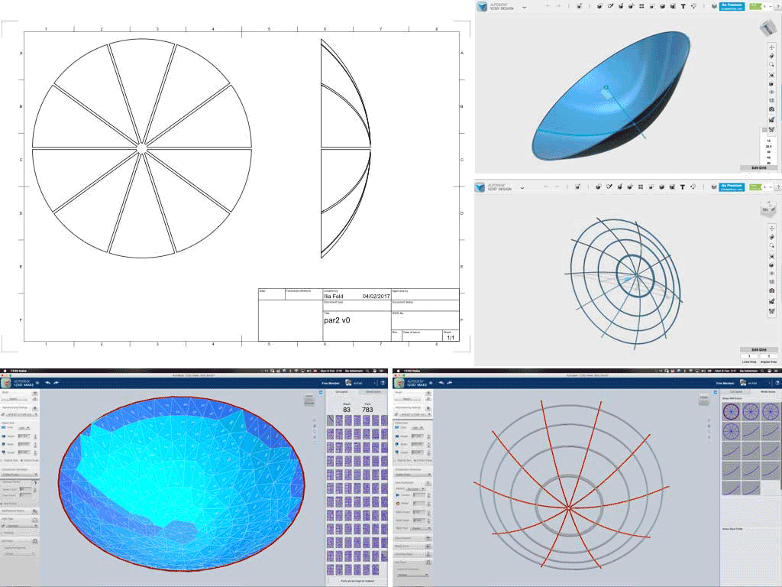Select Uniform Scale radio in right Make window

(x=415, y=460)
